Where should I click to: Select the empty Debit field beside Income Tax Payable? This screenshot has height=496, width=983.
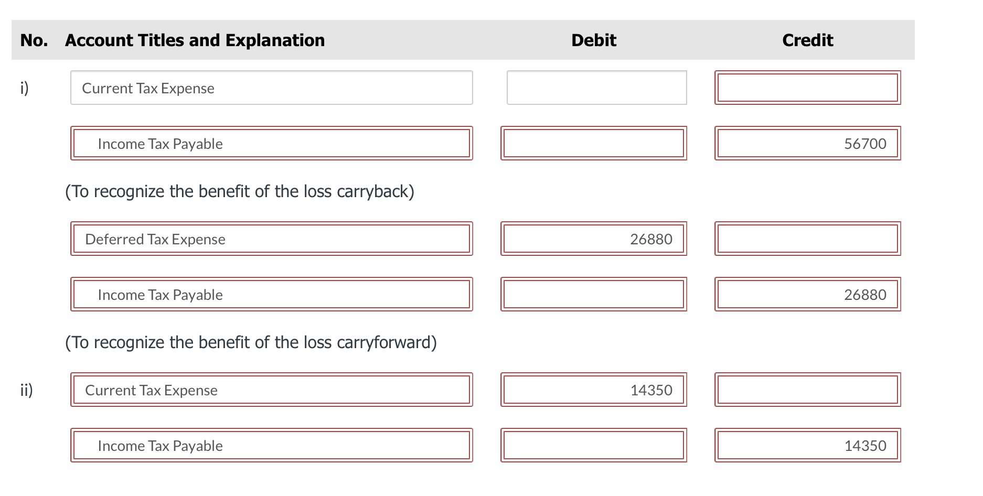(x=594, y=143)
